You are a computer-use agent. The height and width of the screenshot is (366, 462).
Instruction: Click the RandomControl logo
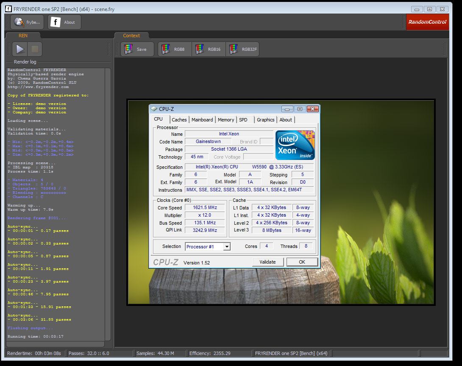[427, 22]
